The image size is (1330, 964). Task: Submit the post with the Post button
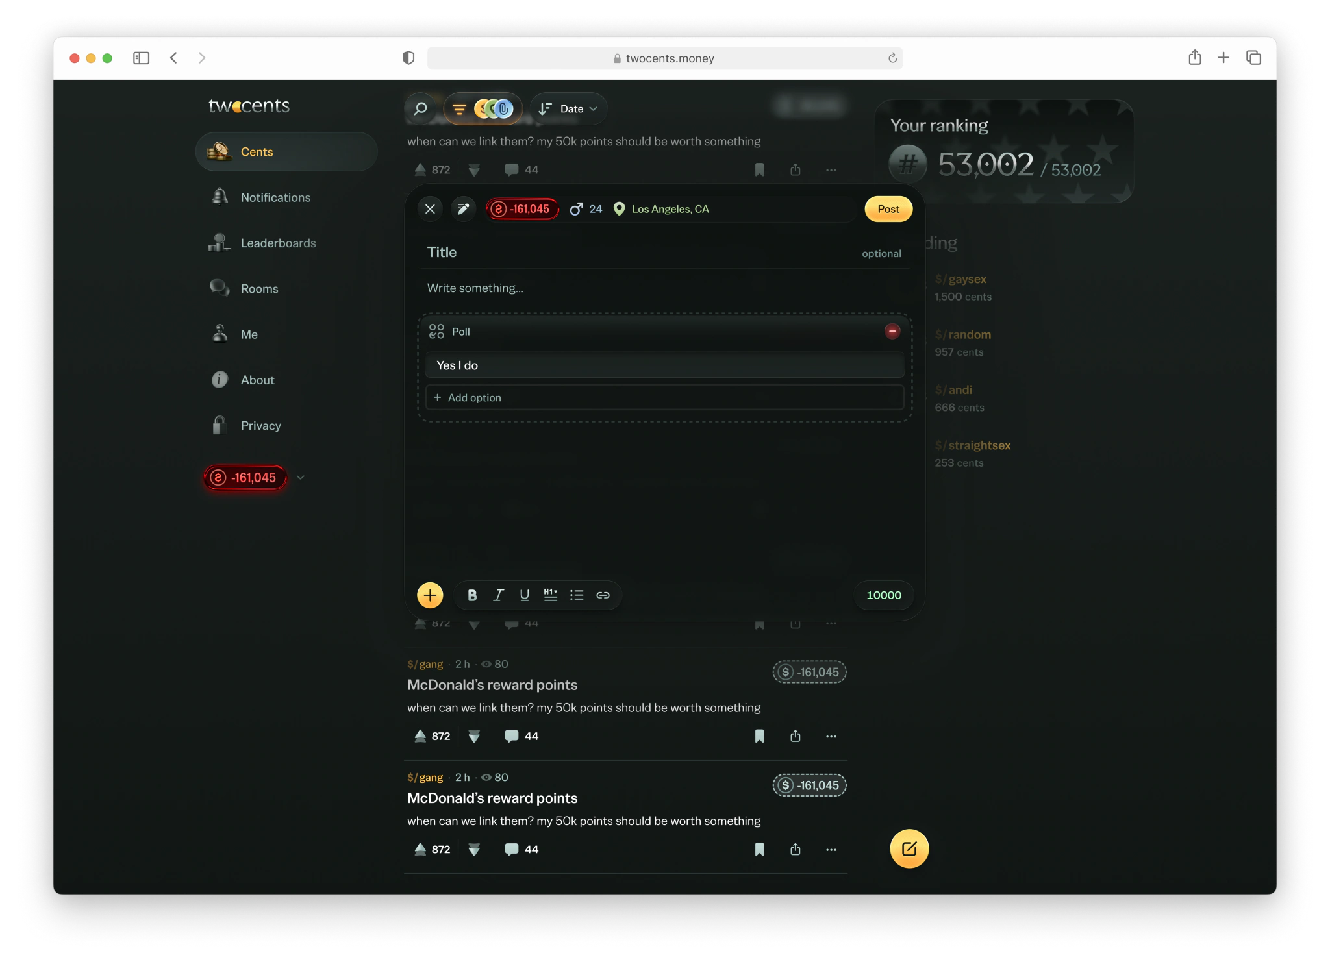[888, 208]
